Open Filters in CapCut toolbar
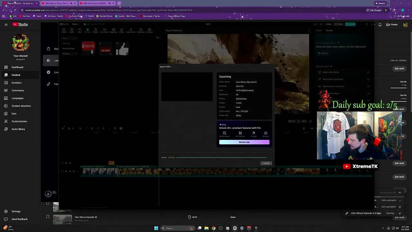 pyautogui.click(x=122, y=31)
